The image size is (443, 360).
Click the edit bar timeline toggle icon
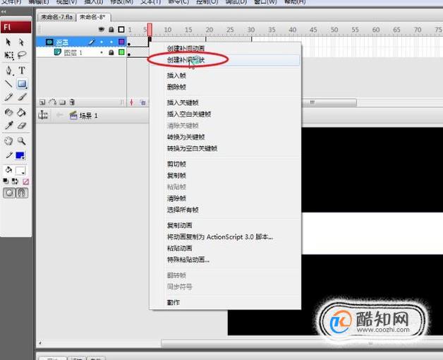(x=43, y=115)
